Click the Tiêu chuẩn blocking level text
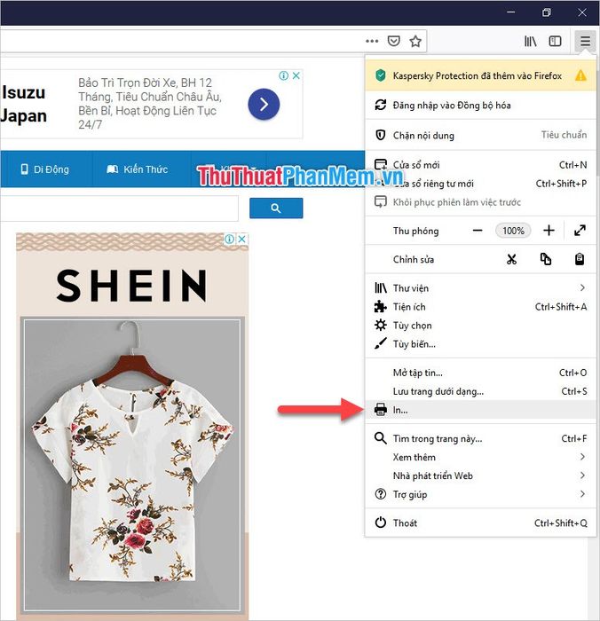The image size is (600, 621). point(564,135)
